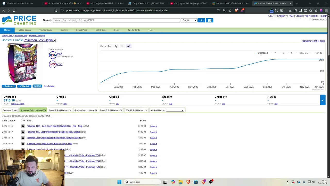Screen dimensions: 330x186
Task: Open the Item Details link
Action: pos(49,86)
